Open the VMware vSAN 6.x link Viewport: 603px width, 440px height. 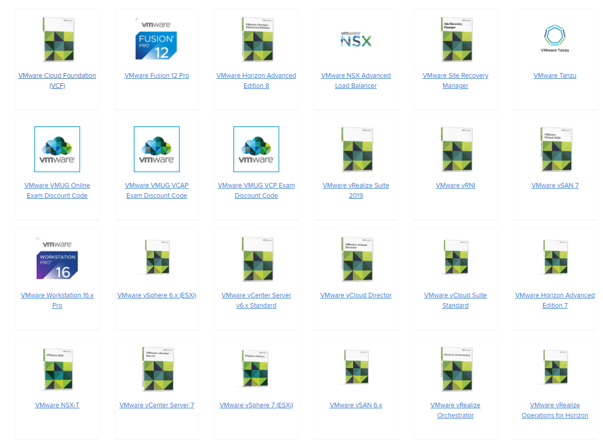356,405
